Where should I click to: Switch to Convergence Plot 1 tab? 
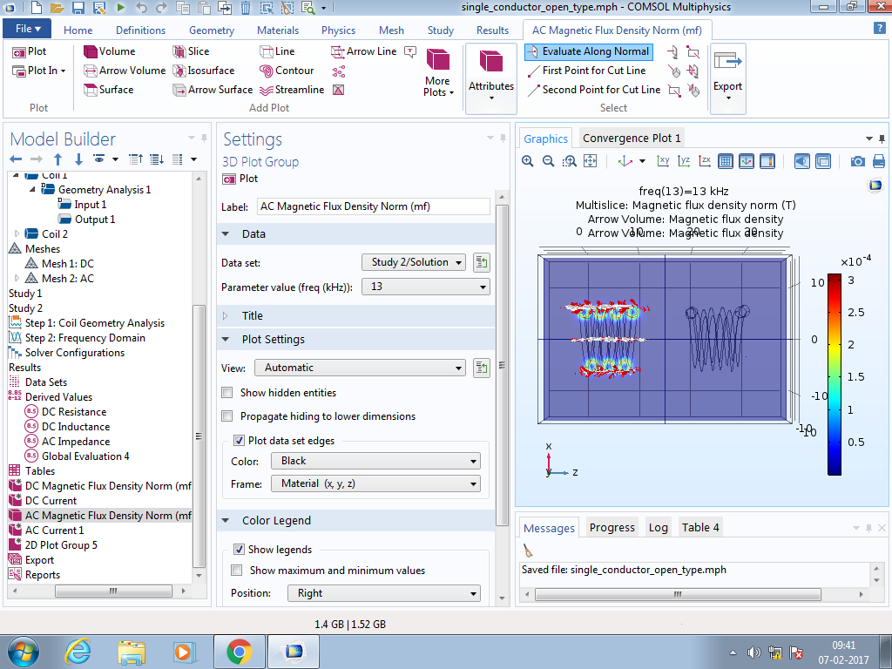pyautogui.click(x=632, y=139)
